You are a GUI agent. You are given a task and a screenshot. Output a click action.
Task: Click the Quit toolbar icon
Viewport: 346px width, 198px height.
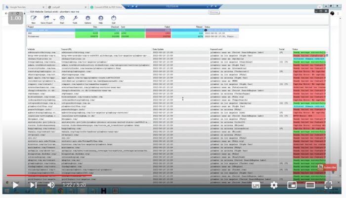point(114,18)
